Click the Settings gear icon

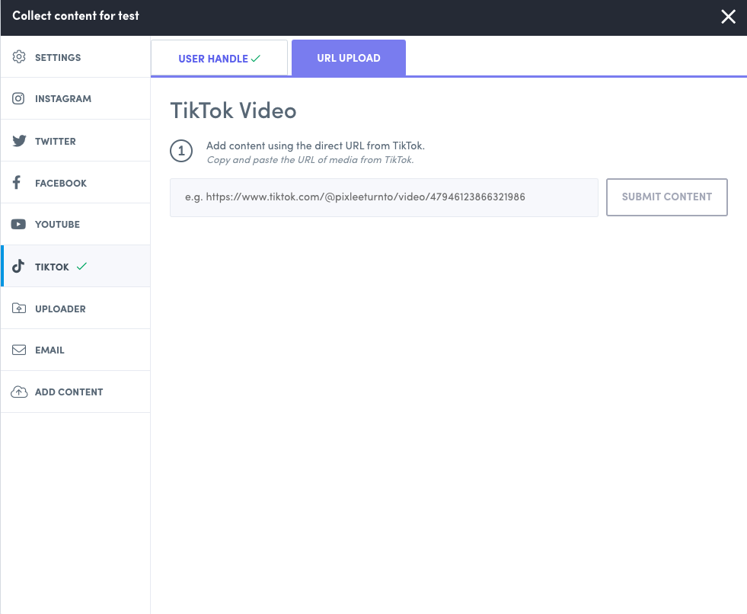coord(19,57)
